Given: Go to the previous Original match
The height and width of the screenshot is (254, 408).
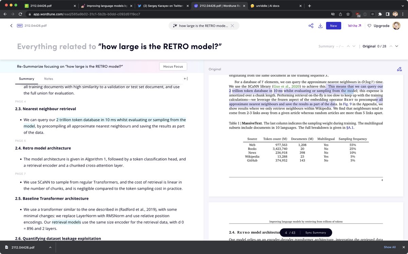Looking at the screenshot, I should coord(391,46).
